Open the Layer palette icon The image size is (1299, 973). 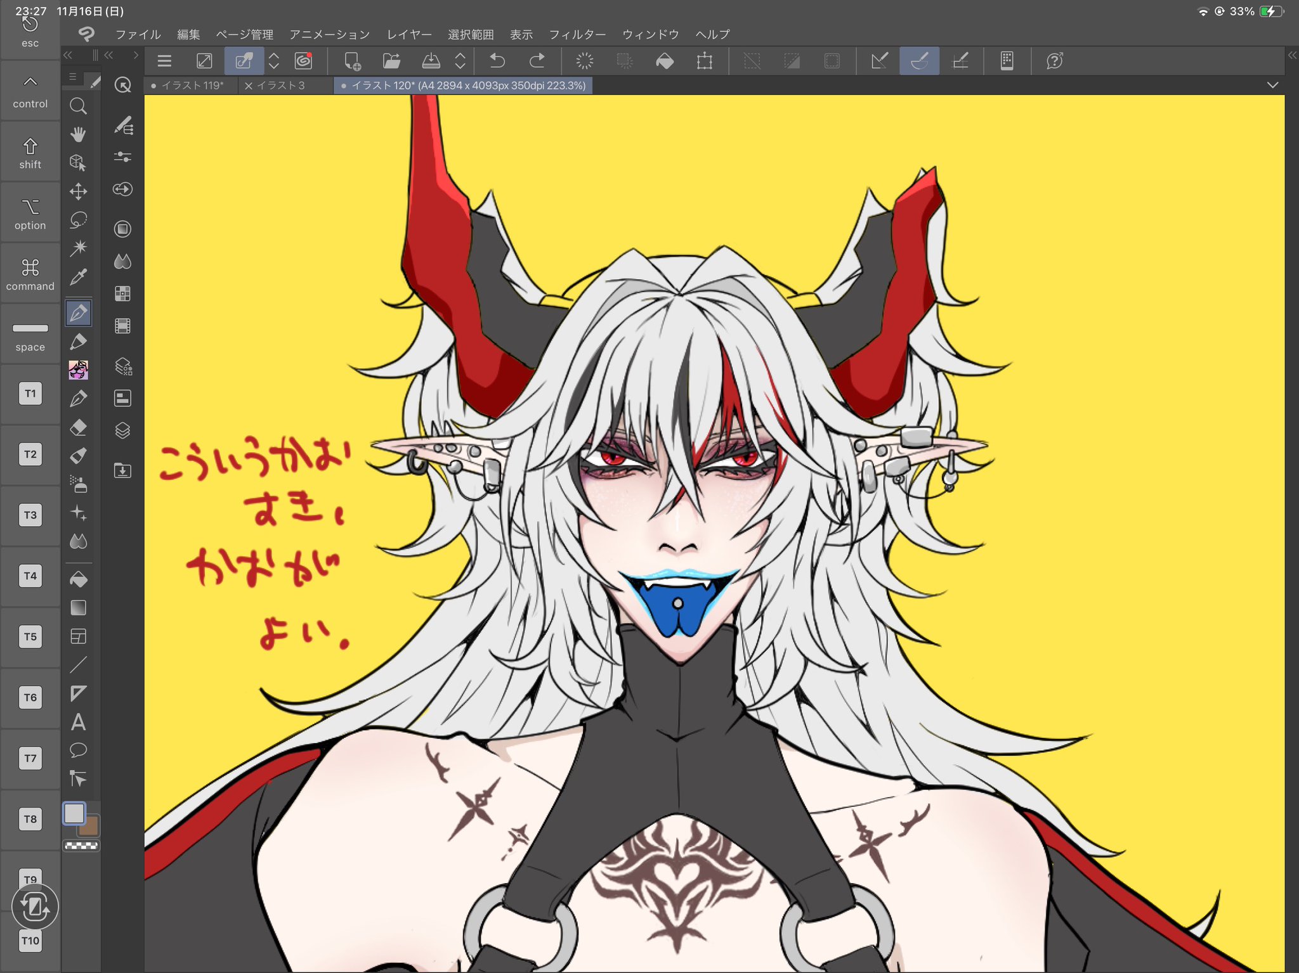point(122,431)
